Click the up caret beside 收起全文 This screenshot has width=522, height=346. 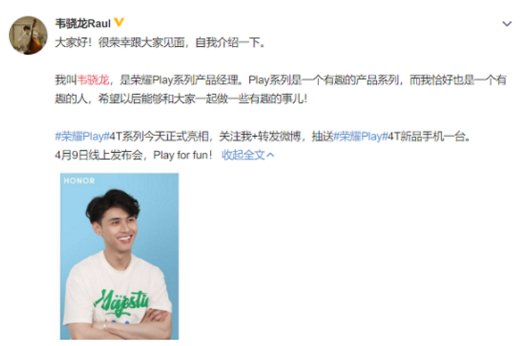[270, 155]
